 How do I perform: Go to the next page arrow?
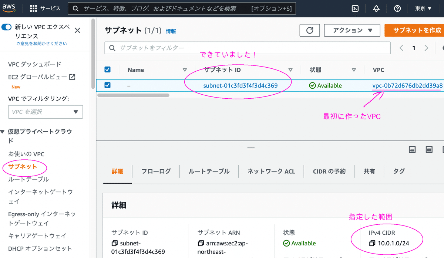pyautogui.click(x=426, y=48)
